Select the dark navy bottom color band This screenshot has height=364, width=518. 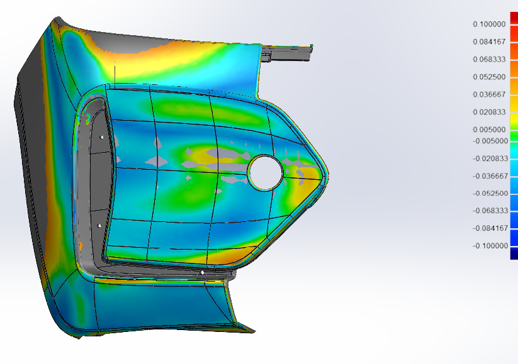(514, 253)
